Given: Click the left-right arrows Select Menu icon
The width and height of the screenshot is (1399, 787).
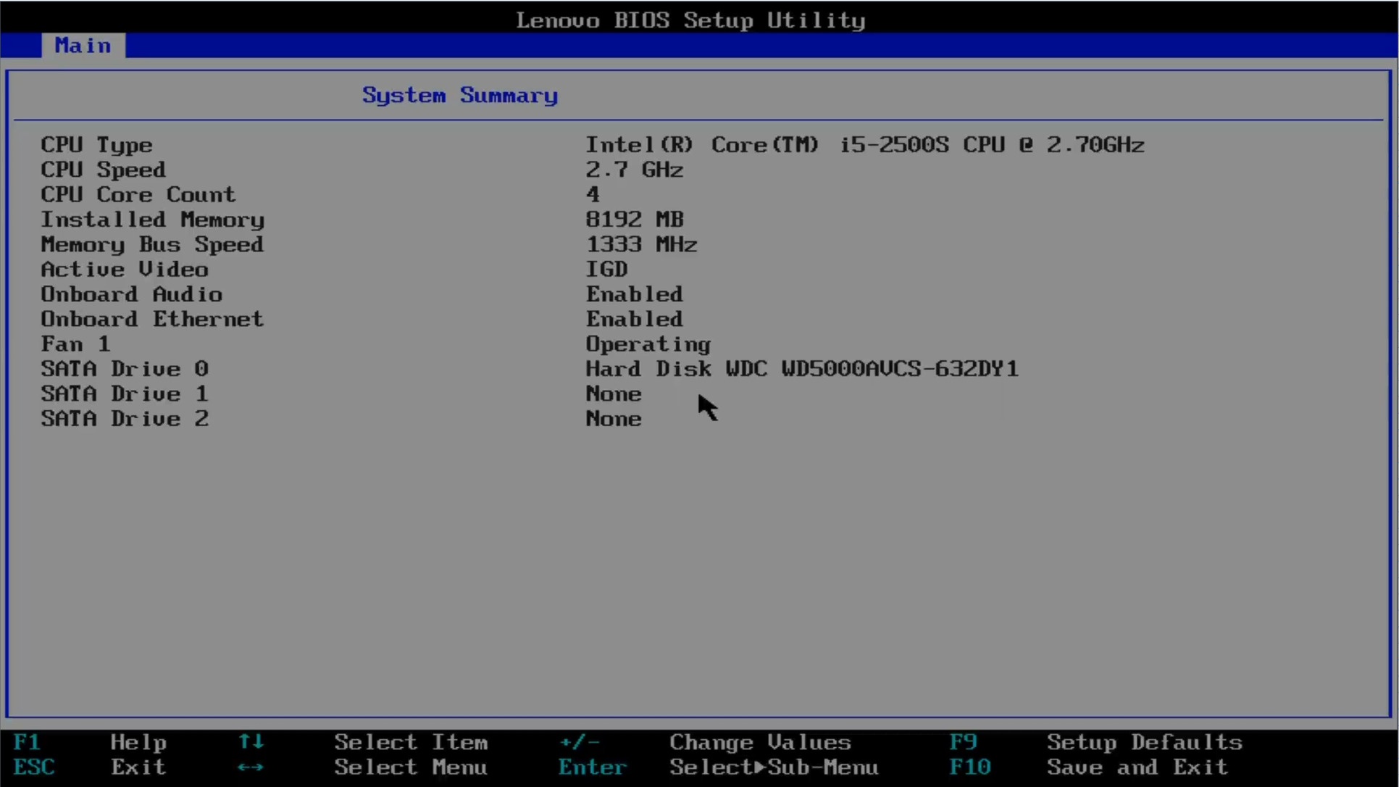Looking at the screenshot, I should pyautogui.click(x=251, y=767).
